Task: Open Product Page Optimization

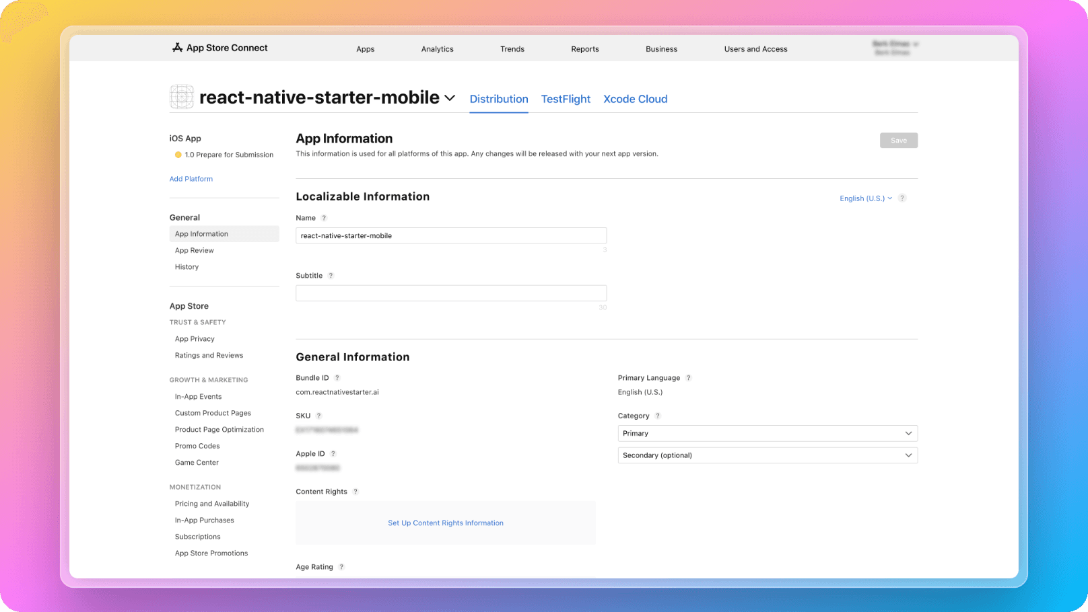Action: [x=219, y=430]
